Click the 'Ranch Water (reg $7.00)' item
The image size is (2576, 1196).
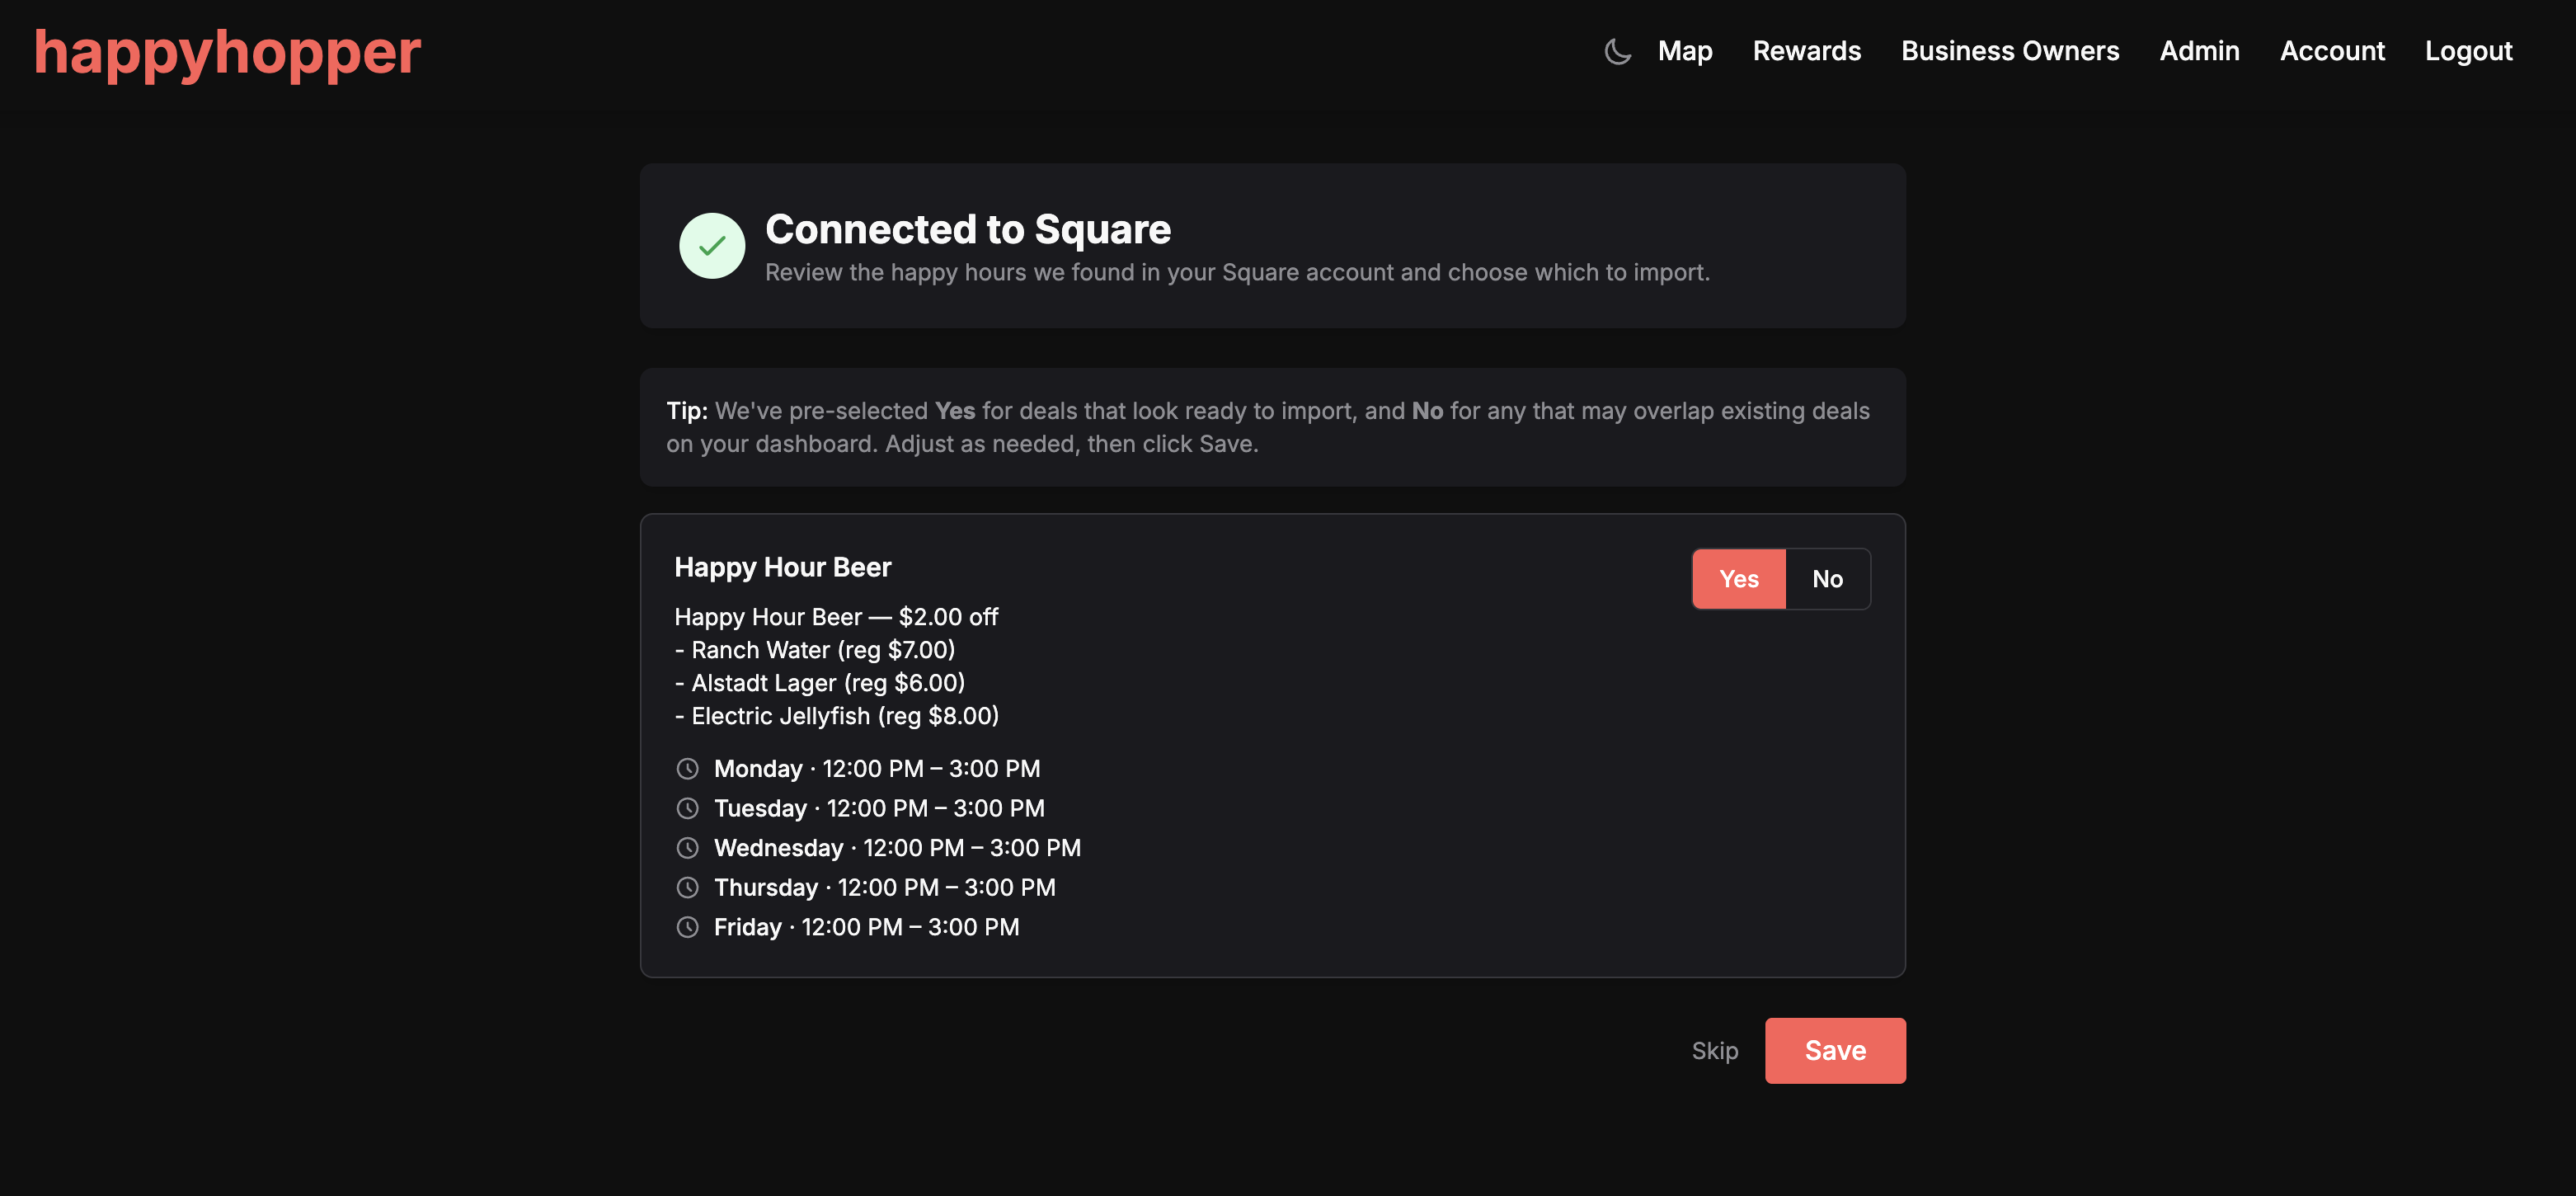[815, 650]
